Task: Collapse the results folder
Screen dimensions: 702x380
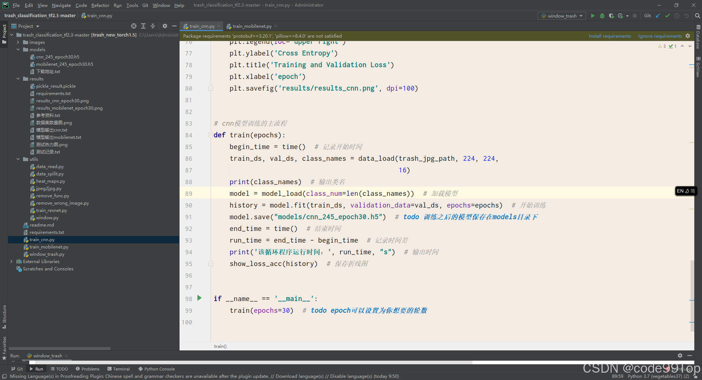Action: tap(18, 79)
